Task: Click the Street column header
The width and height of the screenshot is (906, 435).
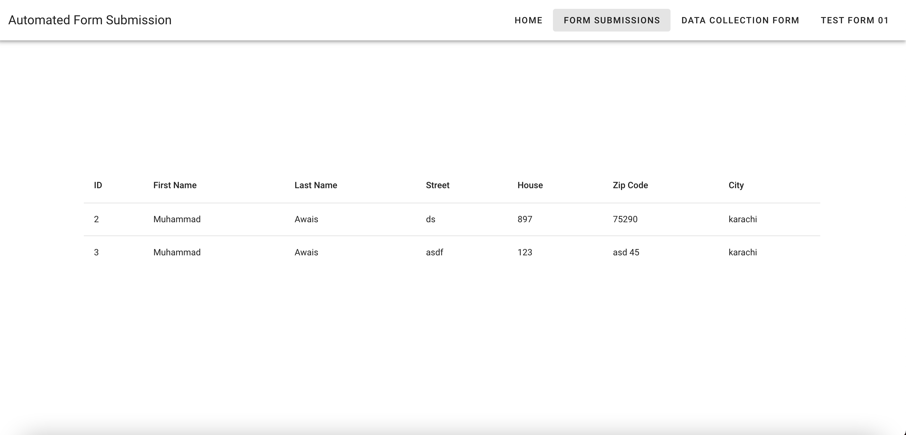Action: click(x=437, y=185)
